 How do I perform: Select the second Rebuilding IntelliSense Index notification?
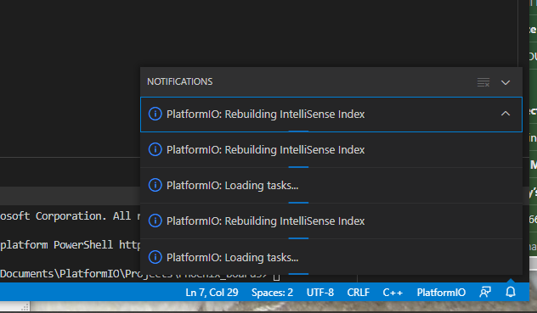(x=331, y=150)
